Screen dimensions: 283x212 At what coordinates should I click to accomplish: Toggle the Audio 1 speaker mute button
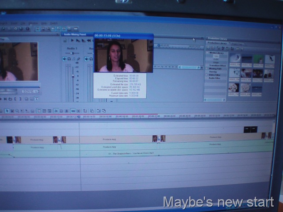point(65,59)
